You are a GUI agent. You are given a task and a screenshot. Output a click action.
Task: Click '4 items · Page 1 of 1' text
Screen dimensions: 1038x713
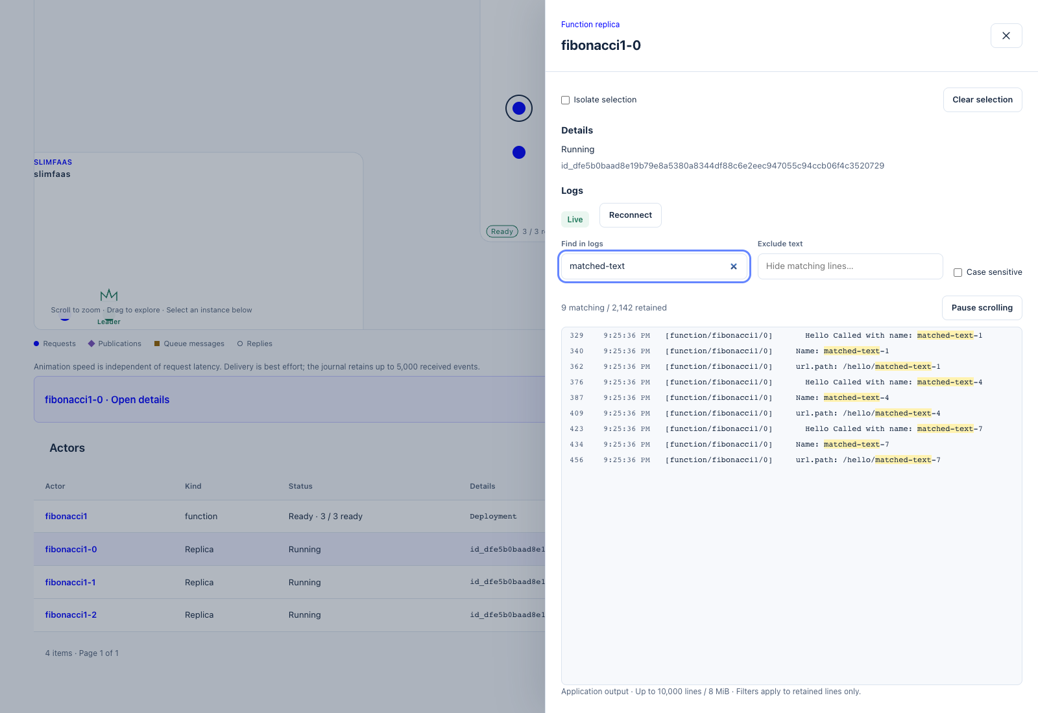(82, 653)
